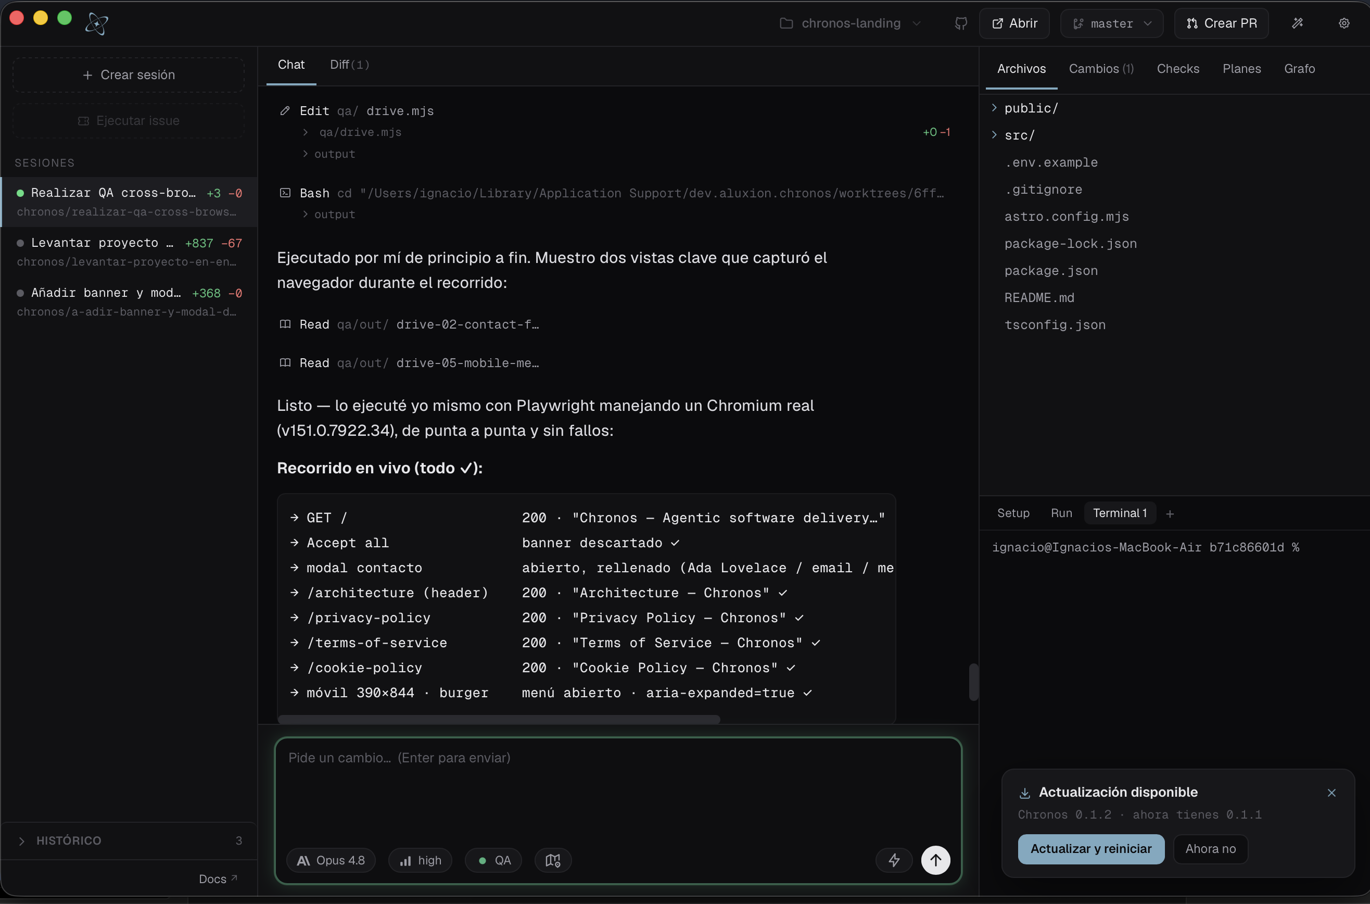Click Actualizar y reiniciar button
This screenshot has width=1370, height=904.
(1090, 849)
